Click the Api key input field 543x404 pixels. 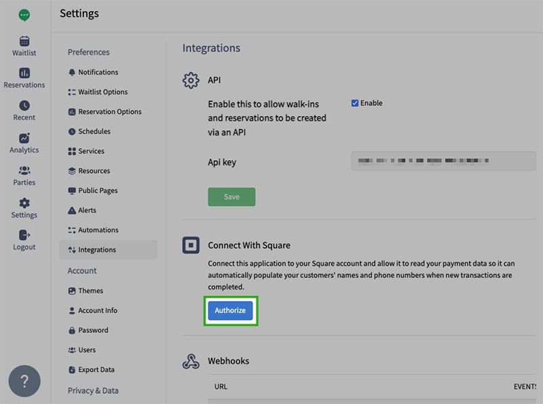point(442,161)
